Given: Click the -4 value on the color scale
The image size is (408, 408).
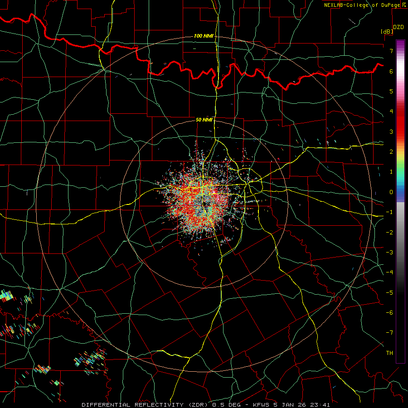Looking at the screenshot, I should 389,272.
